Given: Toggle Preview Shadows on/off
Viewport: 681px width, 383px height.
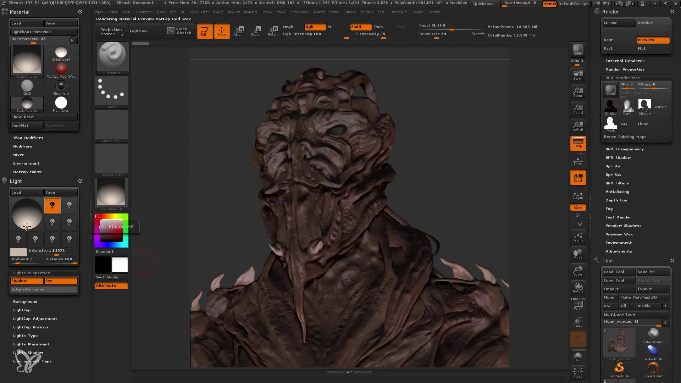Looking at the screenshot, I should (624, 226).
